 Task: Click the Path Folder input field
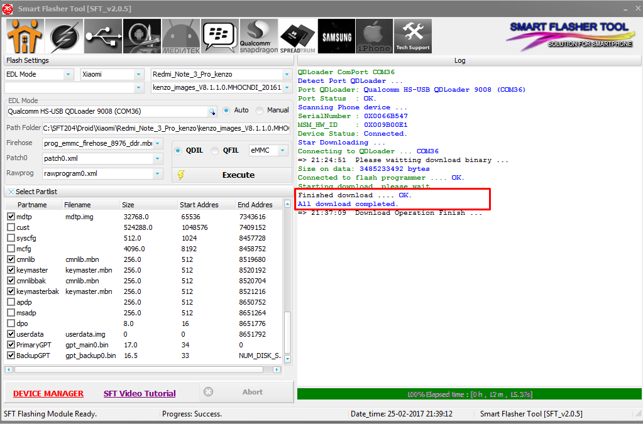166,128
